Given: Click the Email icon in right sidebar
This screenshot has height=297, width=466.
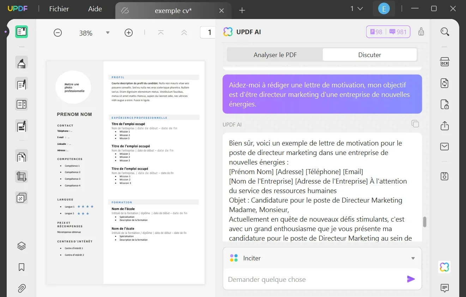Looking at the screenshot, I should click(444, 146).
